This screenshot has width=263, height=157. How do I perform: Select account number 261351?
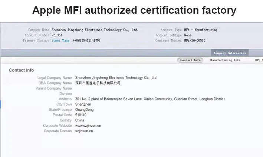click(57, 35)
